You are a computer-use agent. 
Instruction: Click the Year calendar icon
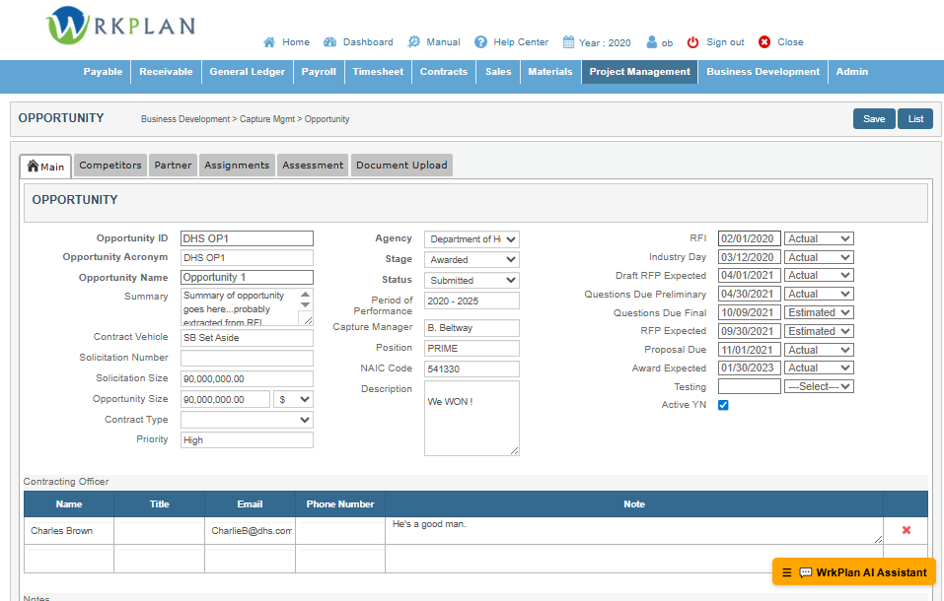tap(568, 42)
